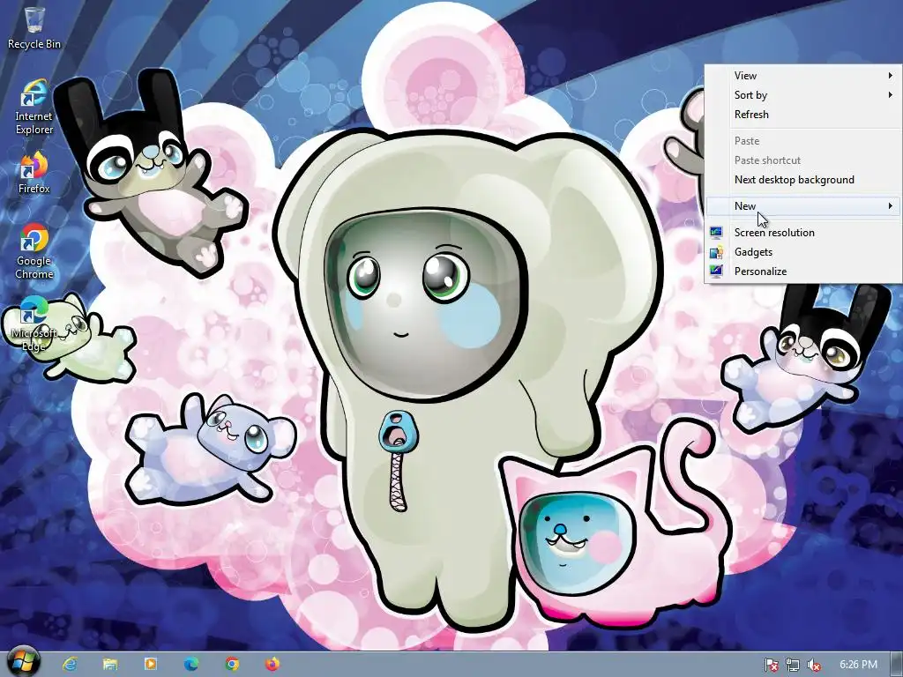Launch Google Chrome from the taskbar
Screen dimensions: 903x677
pyautogui.click(x=232, y=664)
